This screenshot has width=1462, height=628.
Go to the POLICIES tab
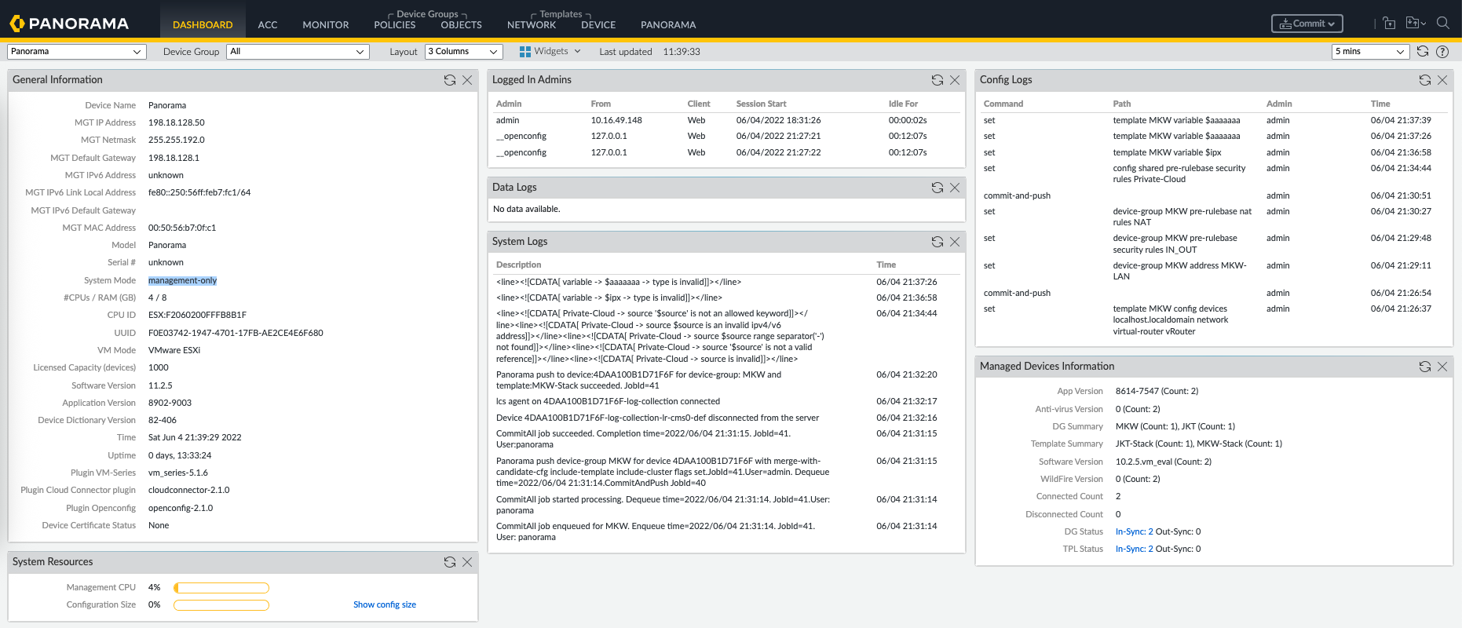tap(394, 24)
